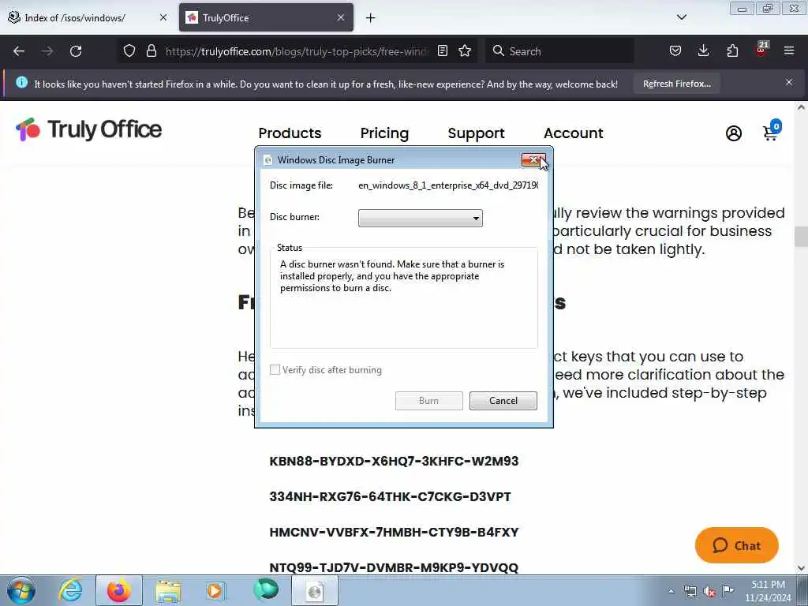
Task: Click the red extension icon with badge 21
Action: (x=761, y=50)
